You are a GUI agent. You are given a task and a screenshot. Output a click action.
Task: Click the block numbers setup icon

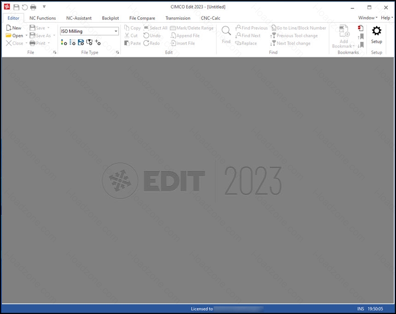72,42
